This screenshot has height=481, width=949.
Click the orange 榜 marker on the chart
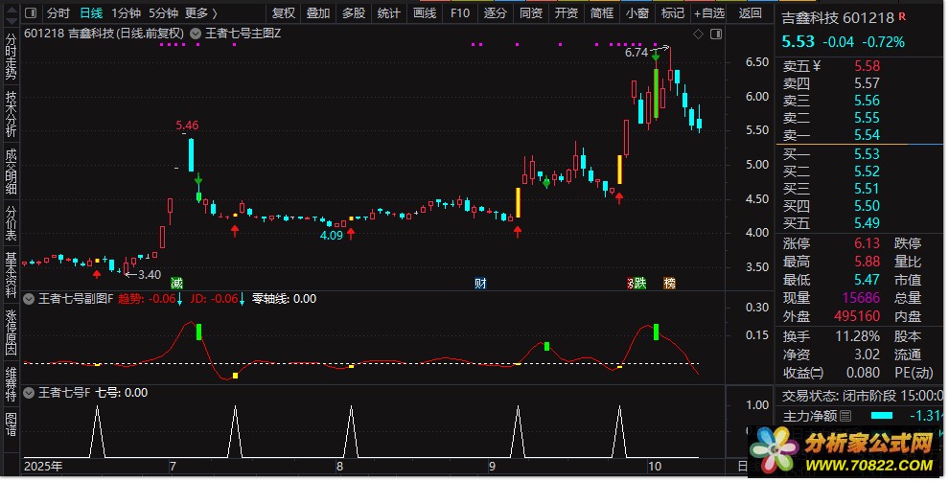click(669, 283)
